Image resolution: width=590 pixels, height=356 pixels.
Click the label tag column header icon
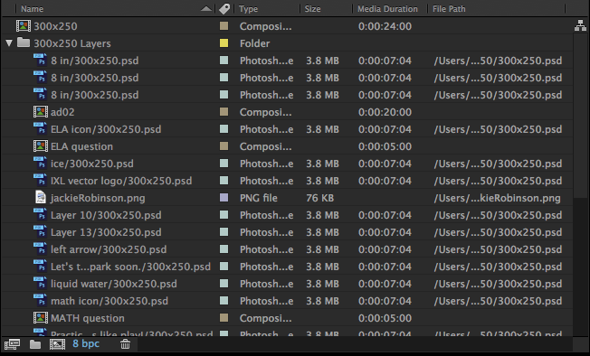click(x=224, y=9)
